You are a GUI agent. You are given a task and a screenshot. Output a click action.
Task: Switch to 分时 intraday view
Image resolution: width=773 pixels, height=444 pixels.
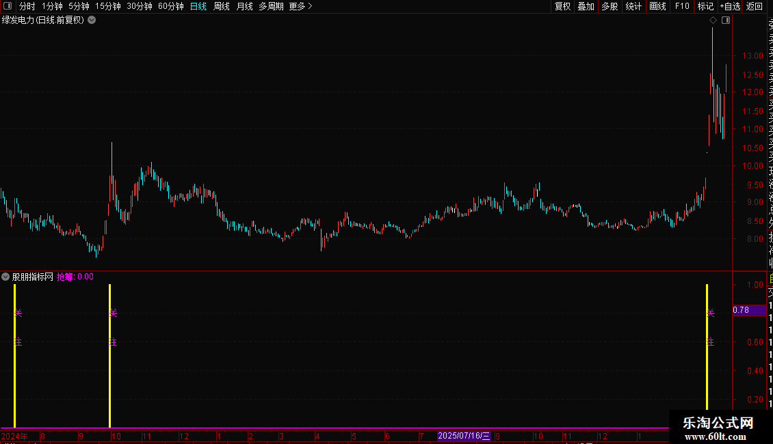pos(27,6)
